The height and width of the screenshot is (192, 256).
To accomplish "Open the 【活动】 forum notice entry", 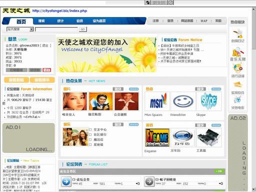I will click(x=179, y=45).
